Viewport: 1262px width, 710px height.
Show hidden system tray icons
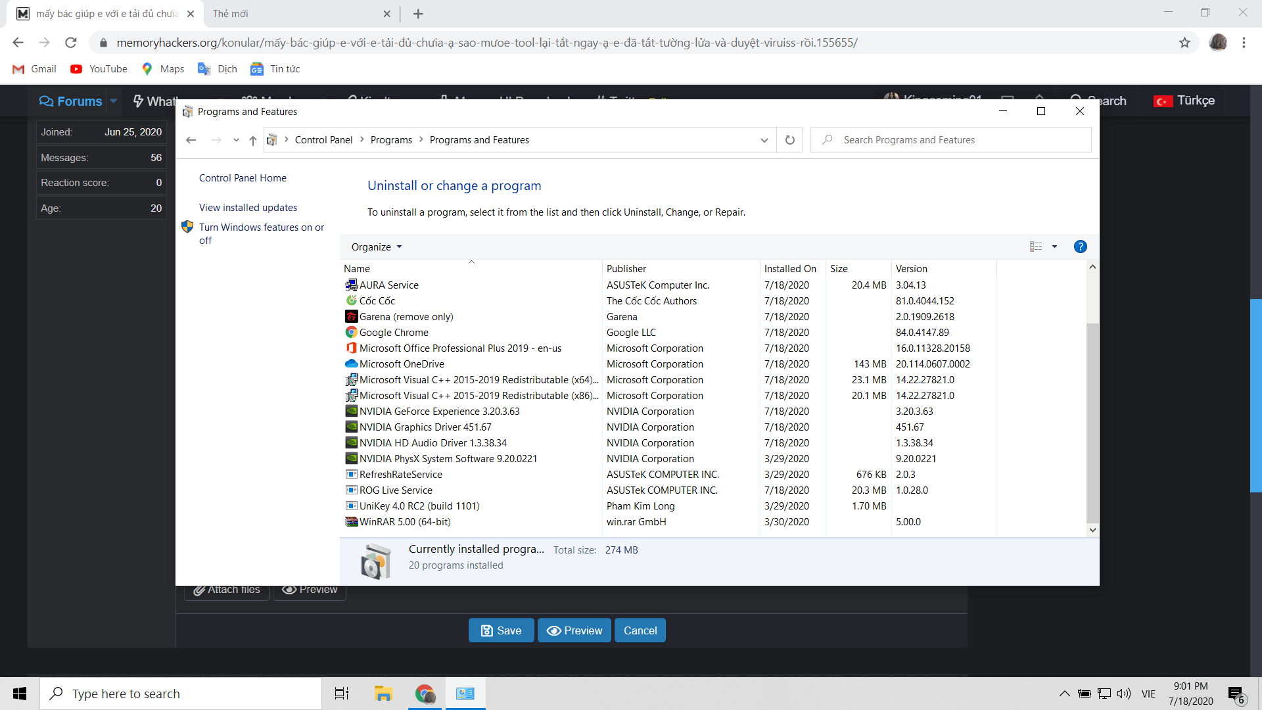point(1064,694)
